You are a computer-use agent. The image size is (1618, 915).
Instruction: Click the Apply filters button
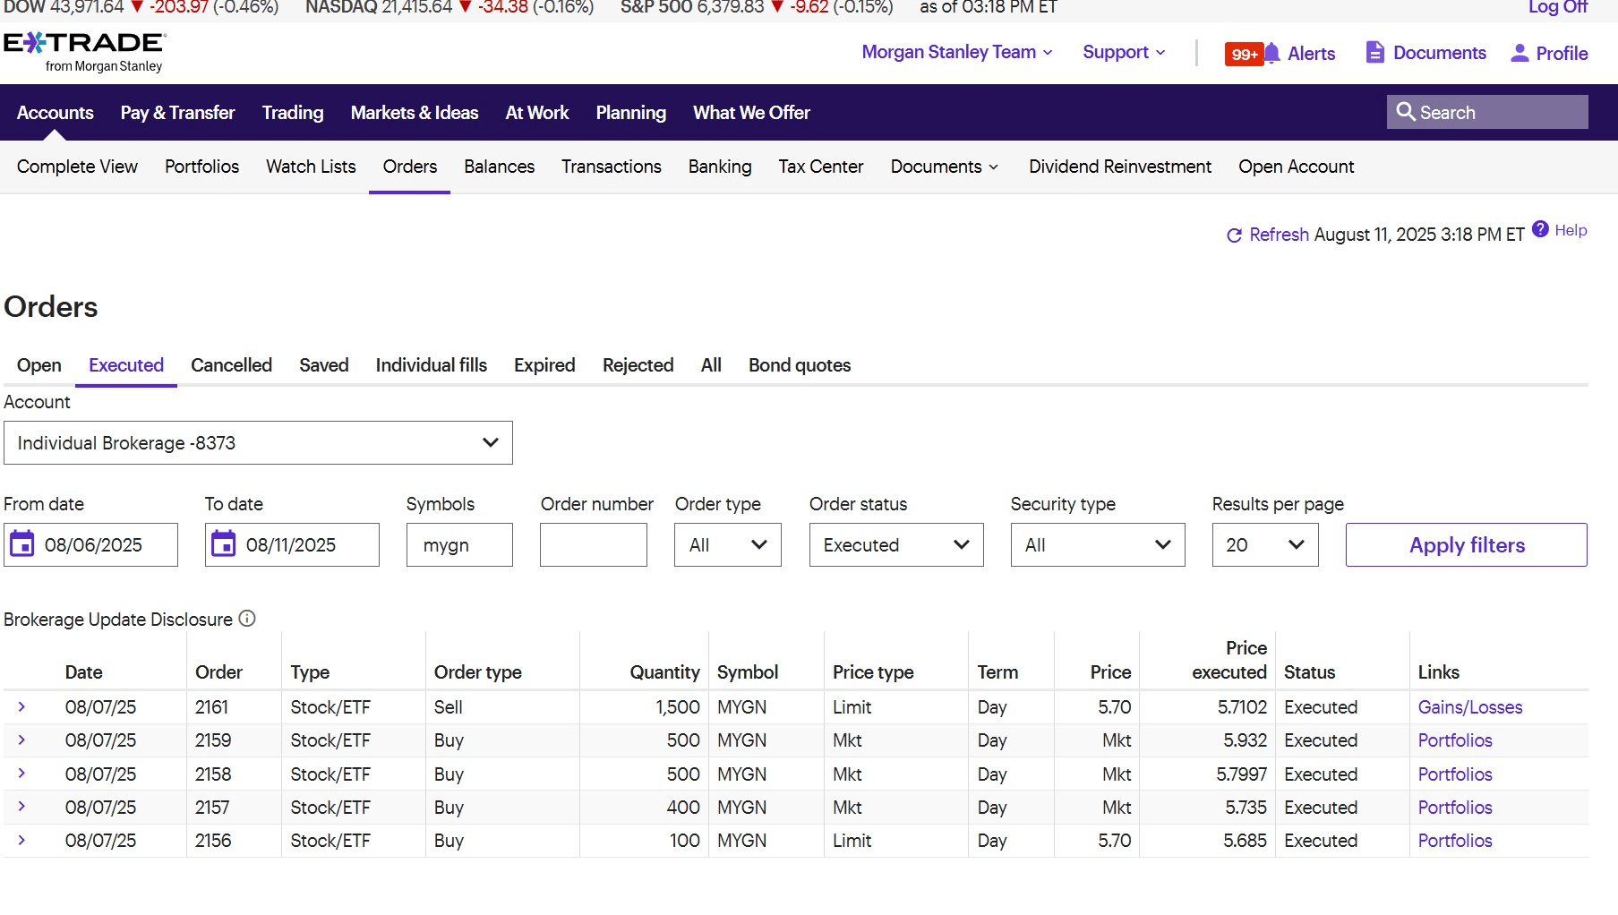pyautogui.click(x=1466, y=545)
